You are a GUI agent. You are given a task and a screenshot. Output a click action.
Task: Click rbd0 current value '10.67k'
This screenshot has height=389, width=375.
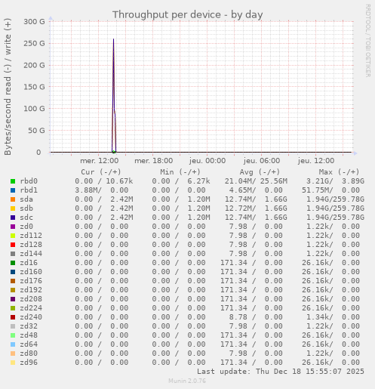[x=119, y=181]
